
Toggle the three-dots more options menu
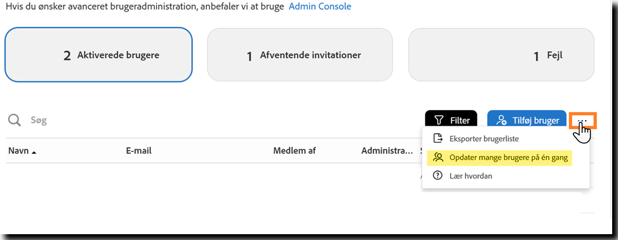coord(582,120)
